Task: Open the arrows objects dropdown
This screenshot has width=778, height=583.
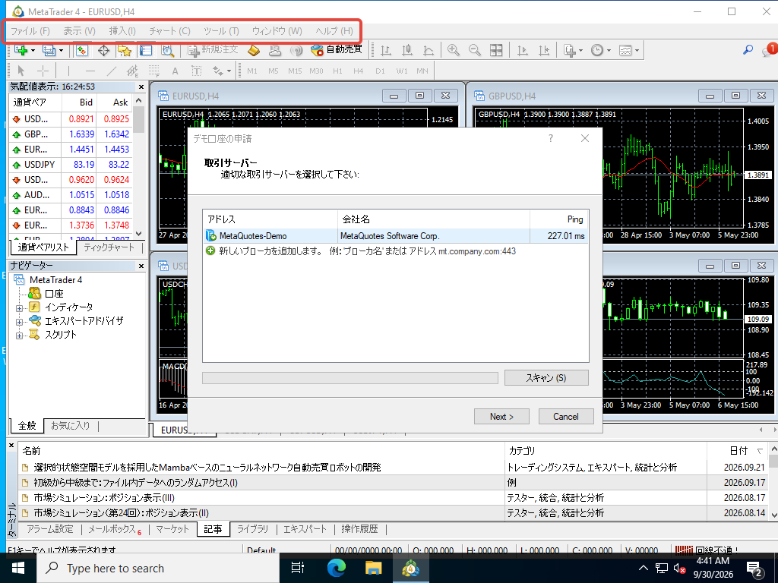Action: [229, 71]
